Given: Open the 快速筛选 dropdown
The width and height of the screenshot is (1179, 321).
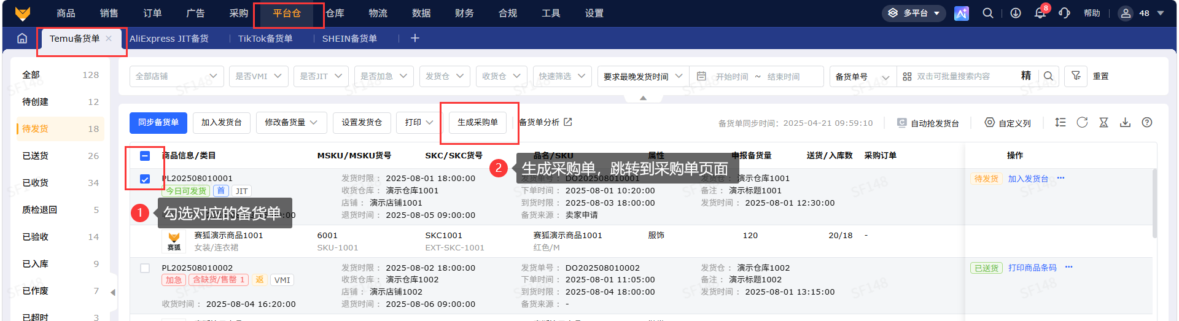Looking at the screenshot, I should point(562,76).
